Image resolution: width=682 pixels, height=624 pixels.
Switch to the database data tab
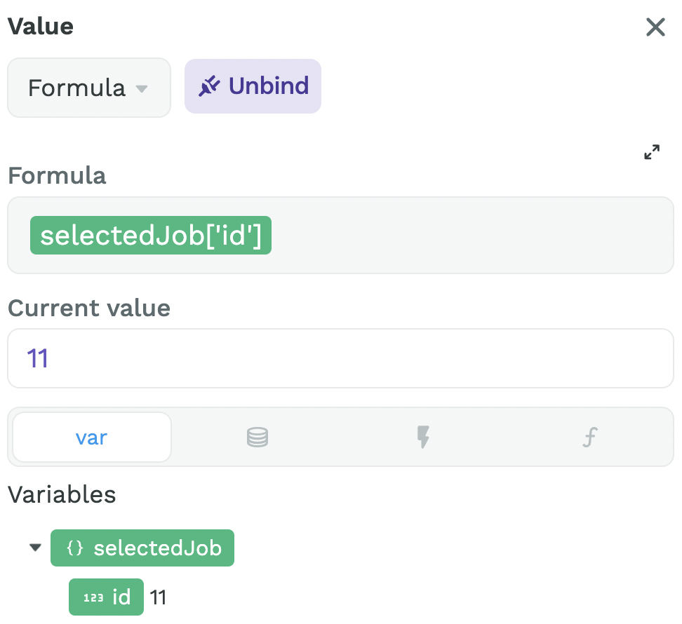(x=258, y=437)
